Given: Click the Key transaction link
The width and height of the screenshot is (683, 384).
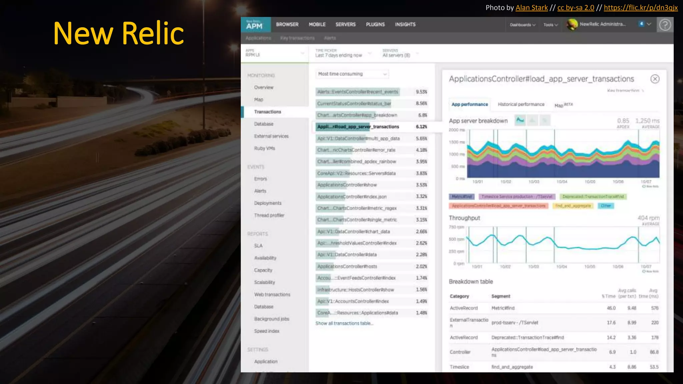Looking at the screenshot, I should tap(625, 91).
